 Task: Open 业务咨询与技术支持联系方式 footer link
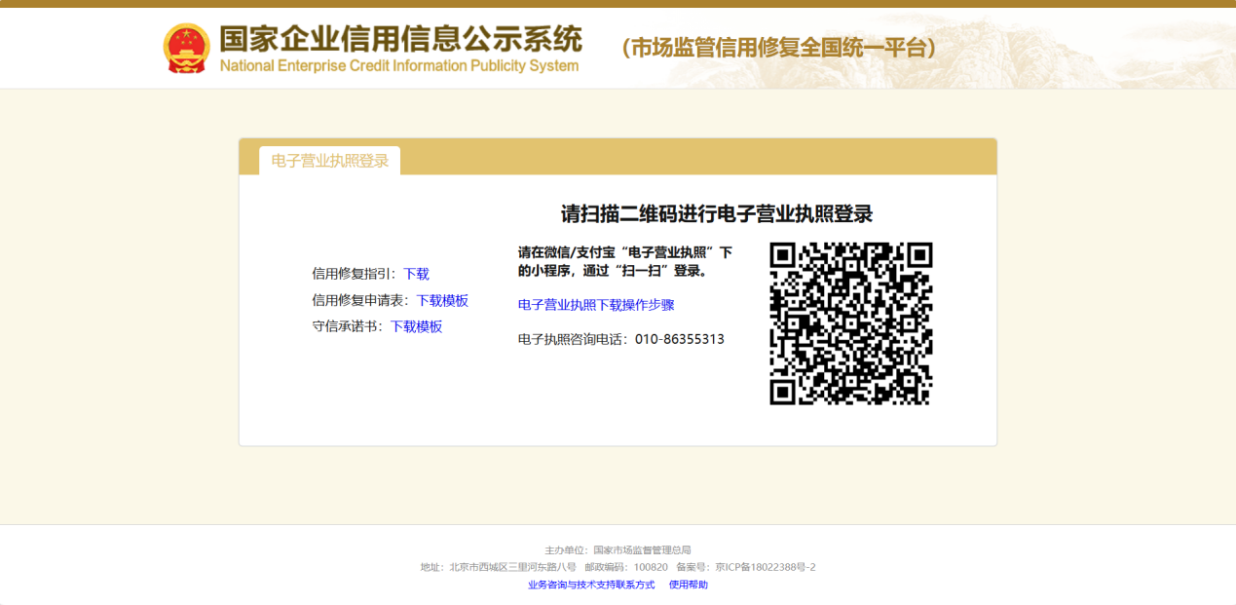[x=591, y=585]
